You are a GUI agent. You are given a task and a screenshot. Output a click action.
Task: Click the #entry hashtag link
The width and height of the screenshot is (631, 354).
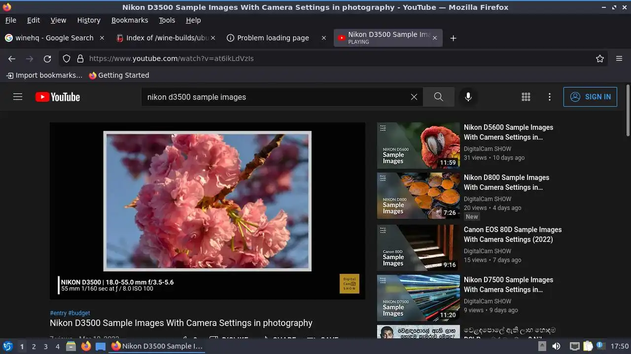coord(58,313)
